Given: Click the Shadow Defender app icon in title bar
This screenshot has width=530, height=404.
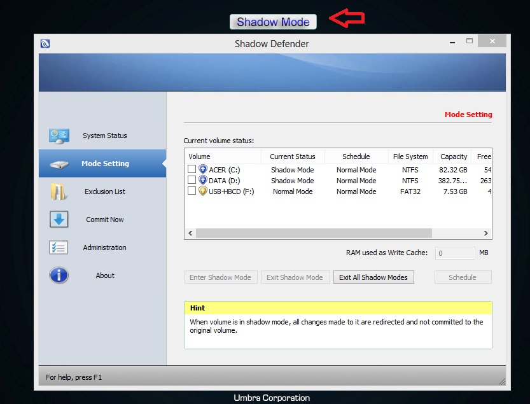Looking at the screenshot, I should coord(45,44).
